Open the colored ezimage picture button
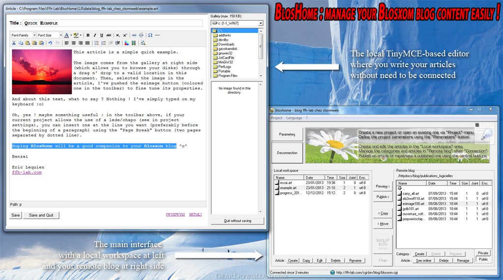This screenshot has width=503, height=280. click(x=127, y=43)
